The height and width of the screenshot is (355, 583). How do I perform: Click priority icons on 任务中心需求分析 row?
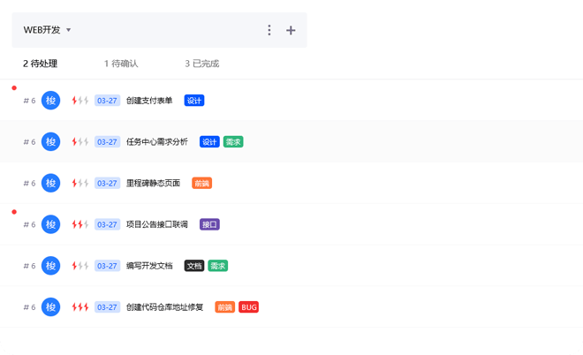click(80, 142)
